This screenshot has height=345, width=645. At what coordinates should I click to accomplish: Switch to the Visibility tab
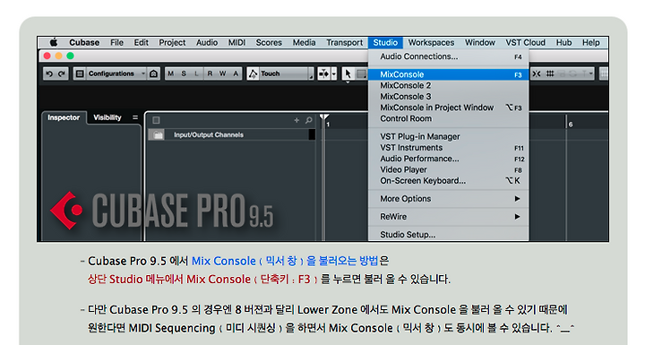[107, 117]
